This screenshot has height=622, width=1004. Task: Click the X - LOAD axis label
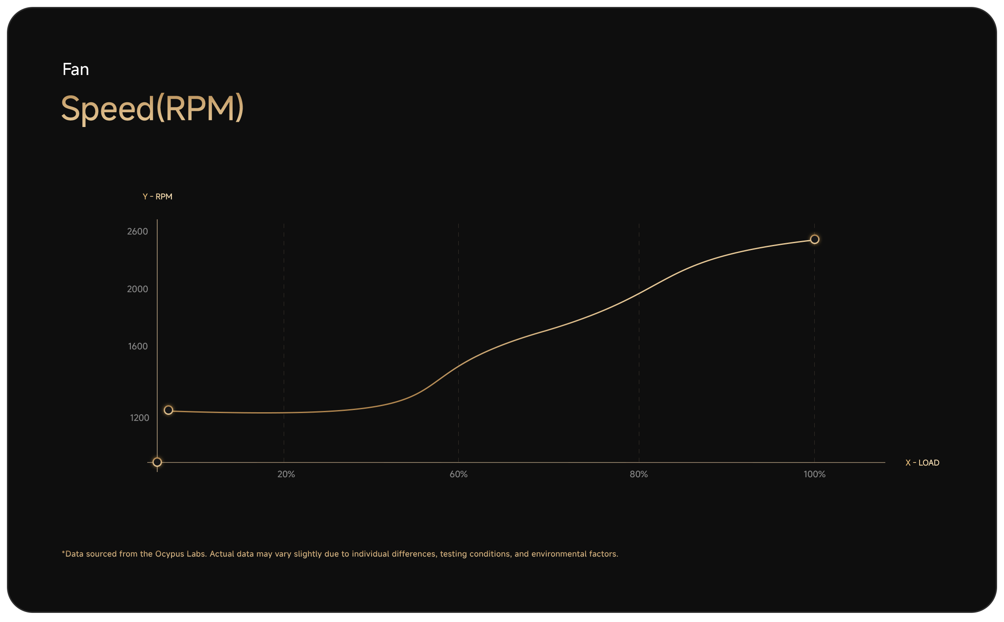[x=922, y=462]
